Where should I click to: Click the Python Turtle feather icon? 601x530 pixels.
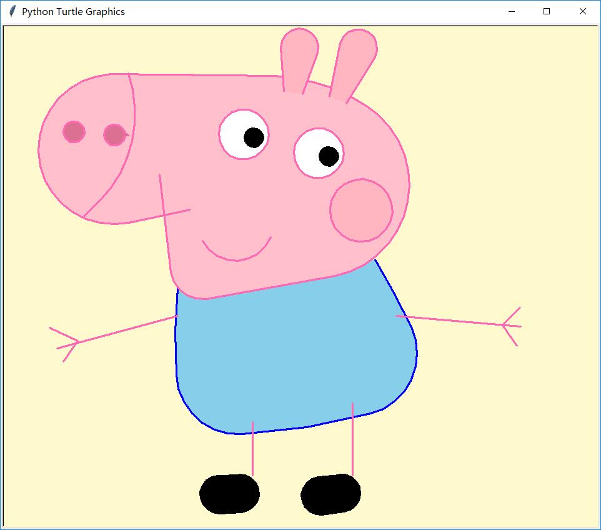tap(12, 11)
